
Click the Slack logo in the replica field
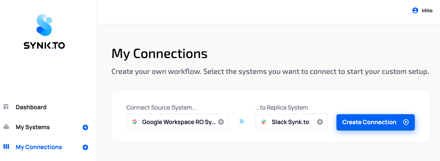pyautogui.click(x=264, y=122)
